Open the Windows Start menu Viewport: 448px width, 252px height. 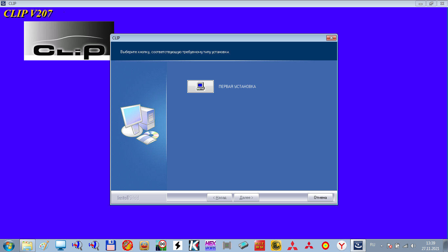pos(9,245)
